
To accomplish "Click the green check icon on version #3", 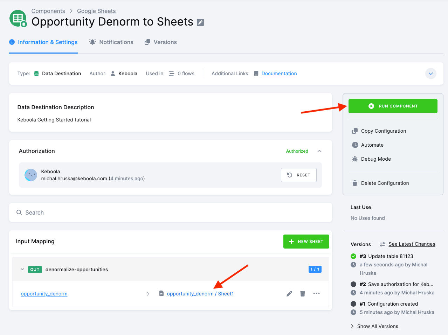I will point(353,256).
